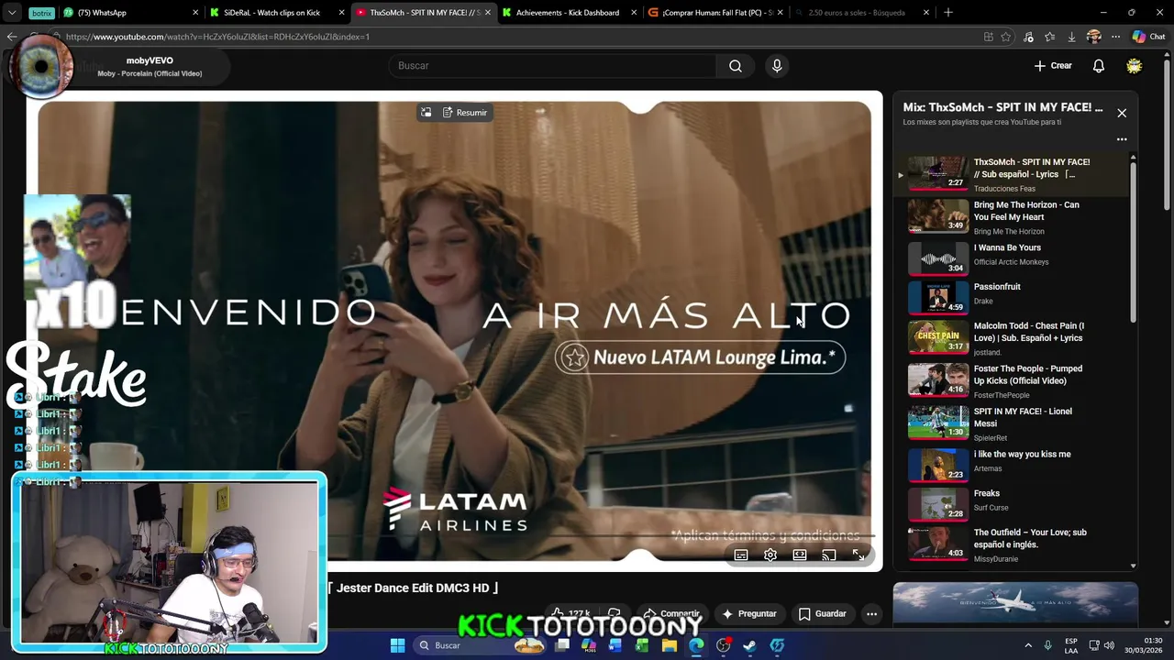
Task: Select Passionfruit by Drake in the playlist
Action: (1011, 297)
